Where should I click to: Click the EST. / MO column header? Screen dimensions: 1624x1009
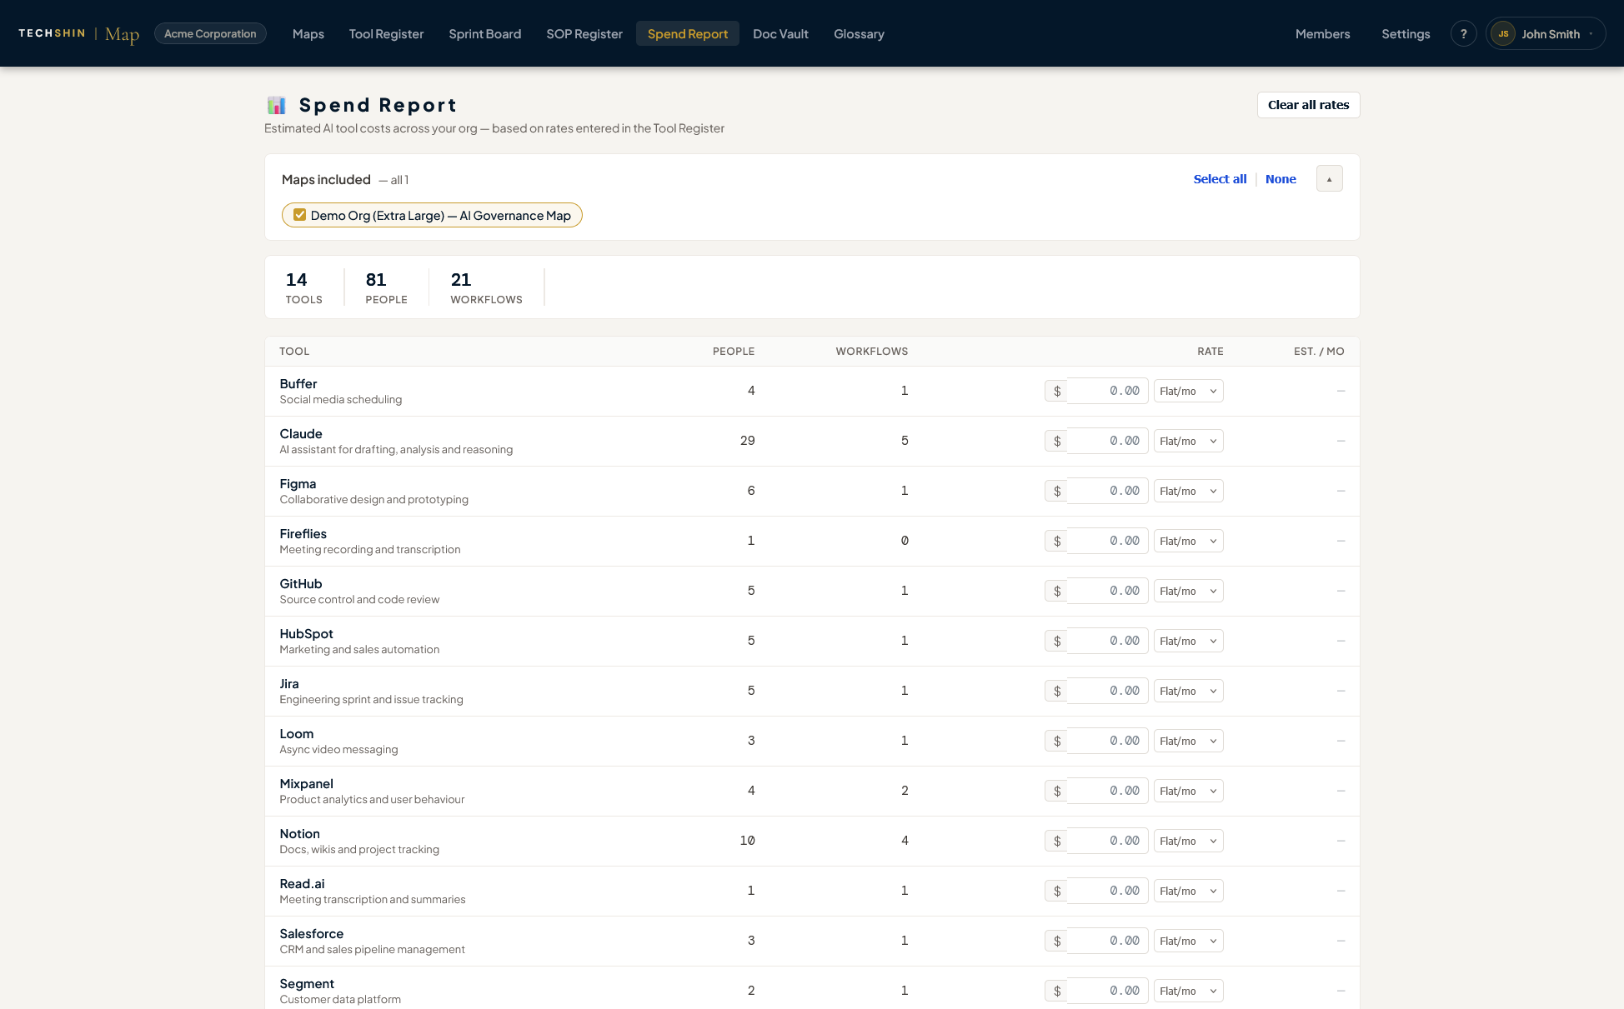point(1319,352)
